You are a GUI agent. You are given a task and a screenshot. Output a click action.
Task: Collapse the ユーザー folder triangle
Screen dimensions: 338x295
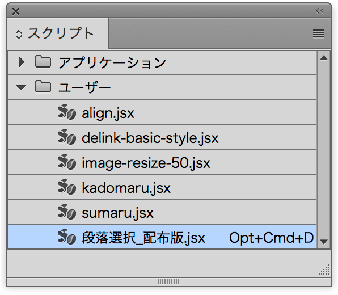coord(21,87)
